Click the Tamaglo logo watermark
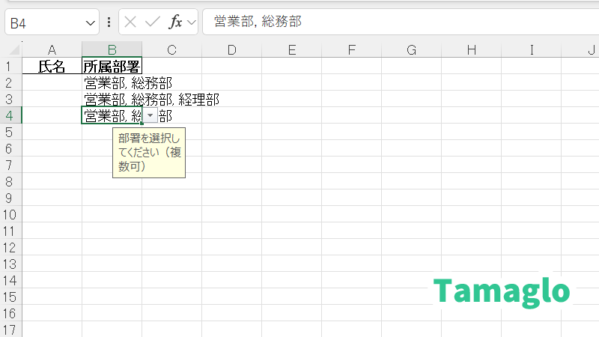The width and height of the screenshot is (599, 337). (502, 291)
